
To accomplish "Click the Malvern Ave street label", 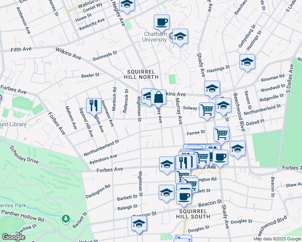I will coord(71,117).
